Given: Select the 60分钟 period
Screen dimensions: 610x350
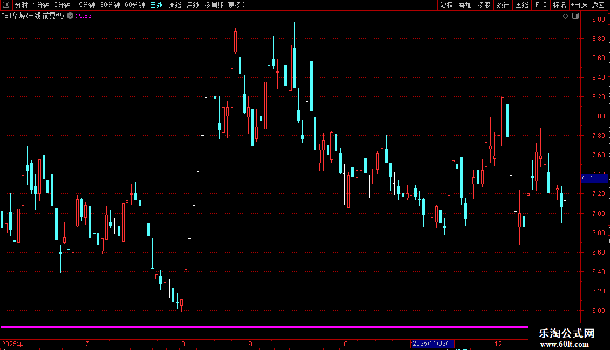Looking at the screenshot, I should (134, 5).
